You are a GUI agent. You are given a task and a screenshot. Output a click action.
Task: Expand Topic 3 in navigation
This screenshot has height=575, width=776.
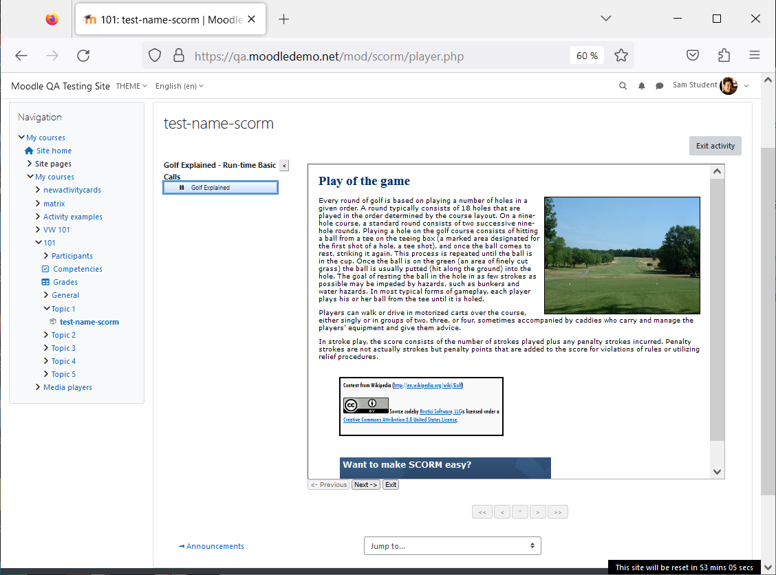pos(46,348)
